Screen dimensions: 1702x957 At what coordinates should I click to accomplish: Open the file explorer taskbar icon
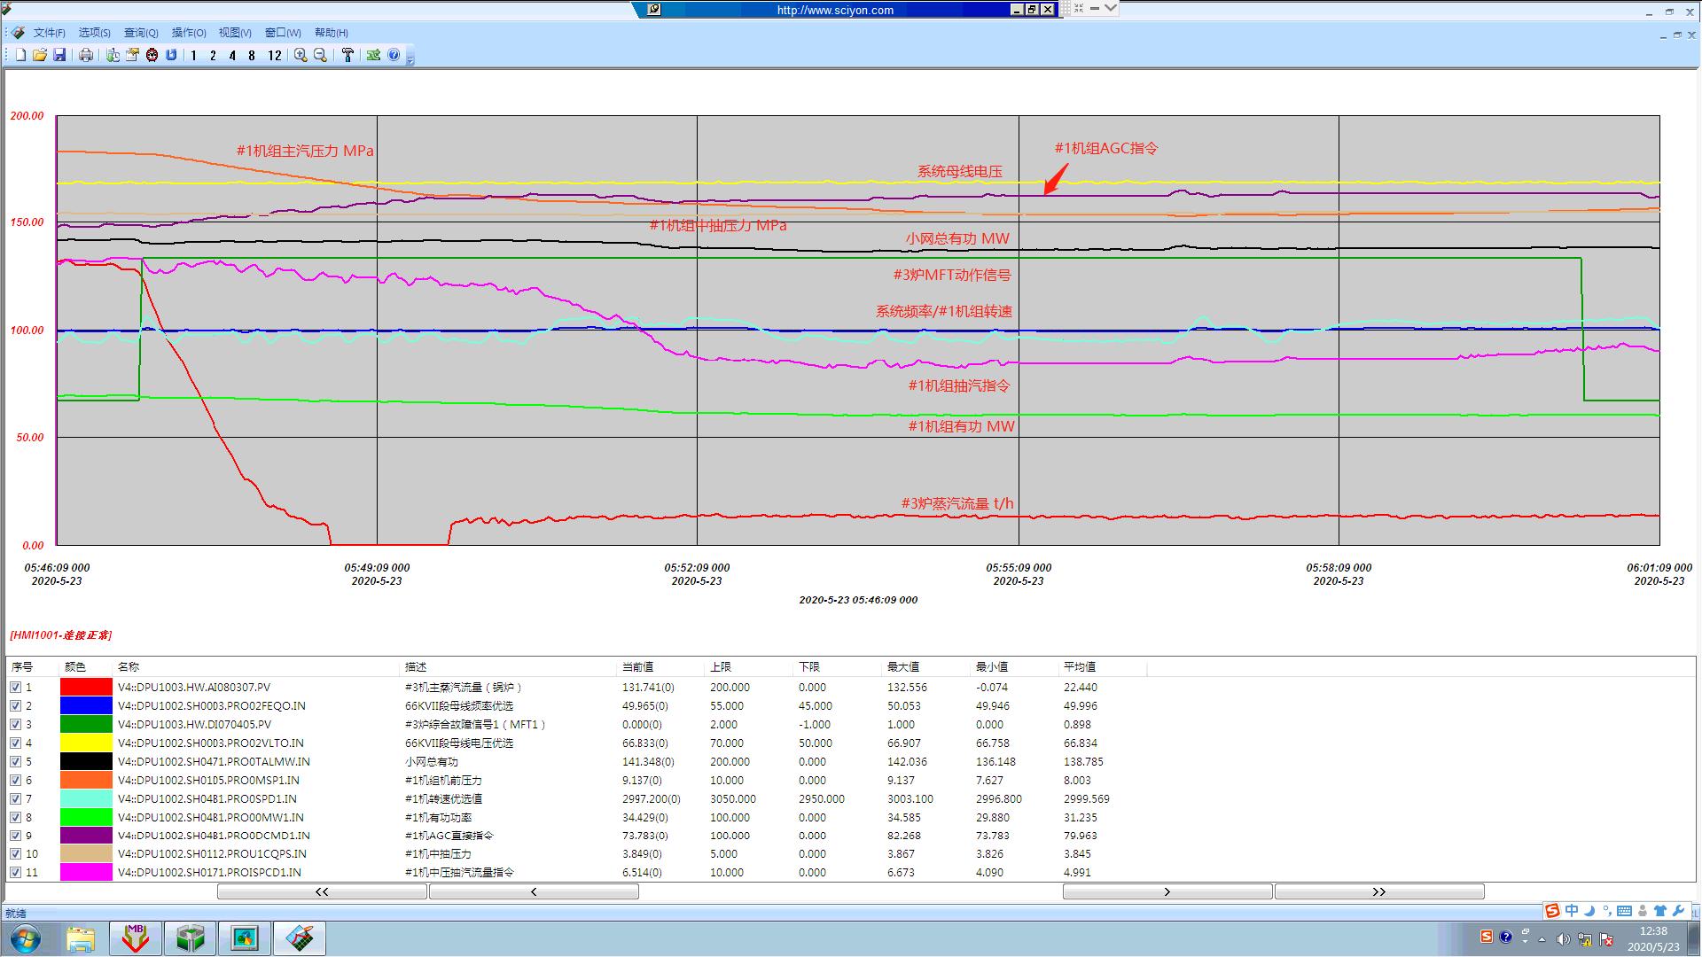(81, 938)
